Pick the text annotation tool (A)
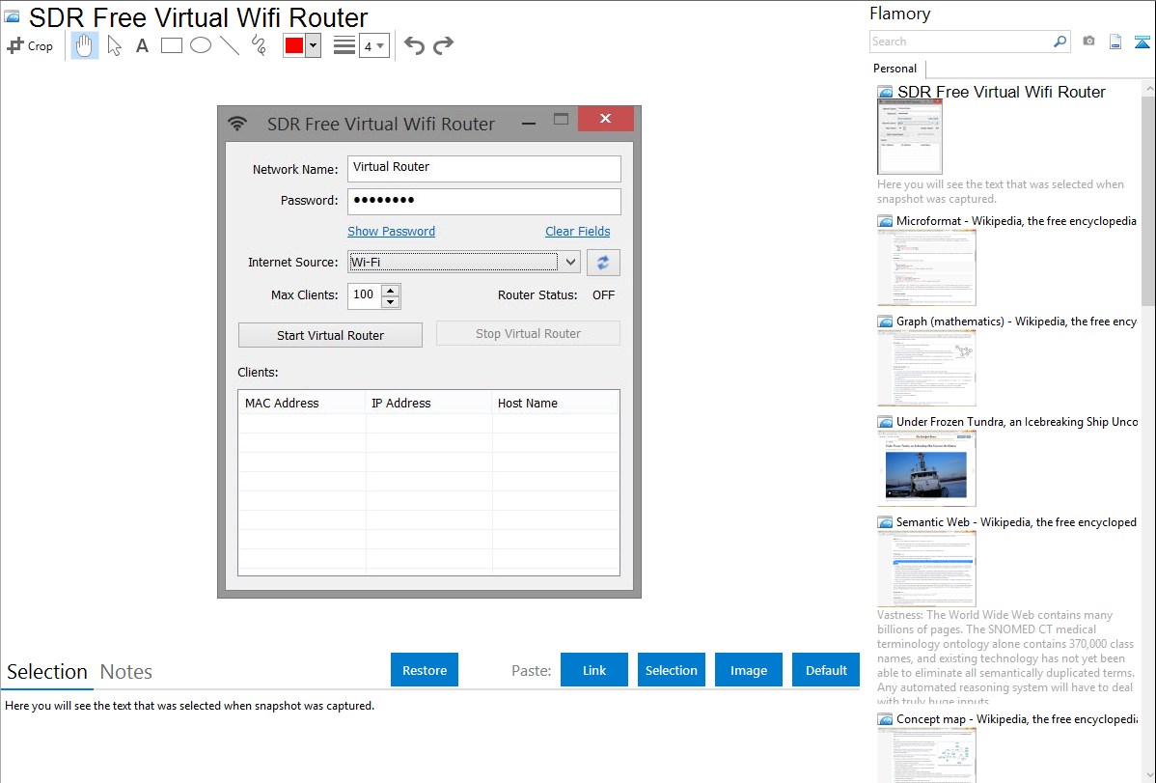The image size is (1156, 783). tap(142, 45)
